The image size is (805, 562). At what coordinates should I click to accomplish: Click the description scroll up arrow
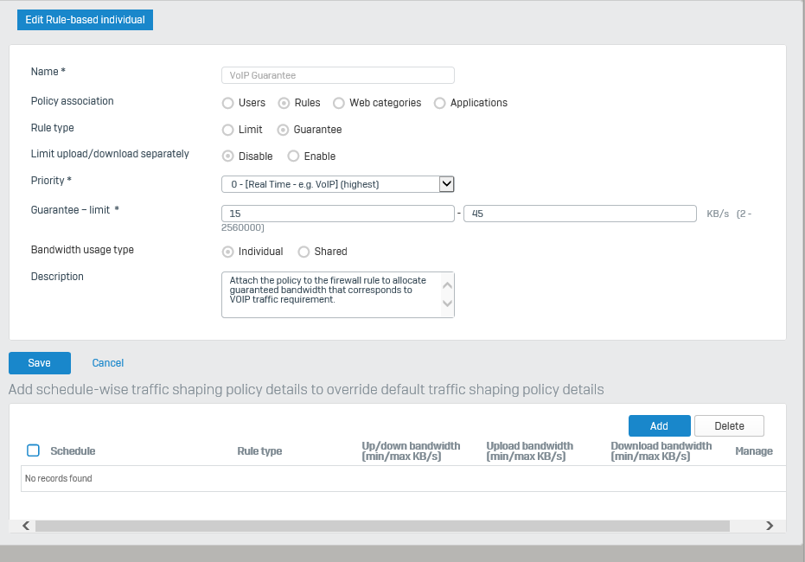point(447,285)
